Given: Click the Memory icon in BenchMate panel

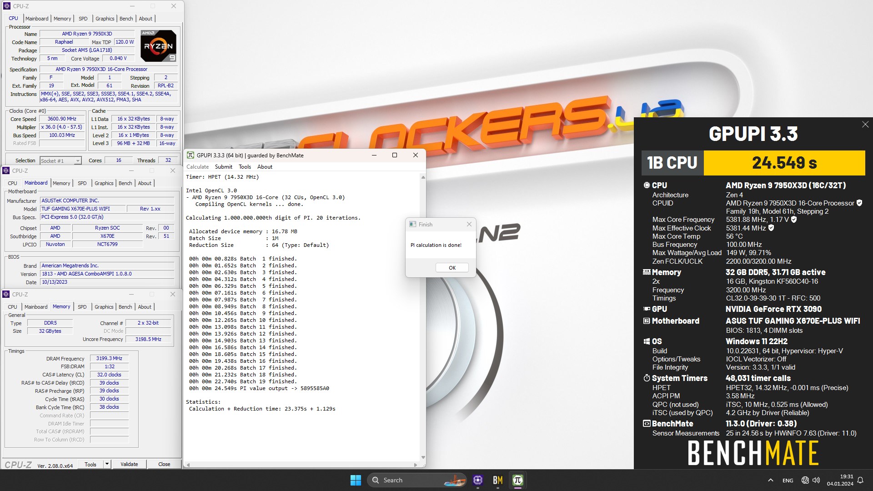Looking at the screenshot, I should click(647, 272).
